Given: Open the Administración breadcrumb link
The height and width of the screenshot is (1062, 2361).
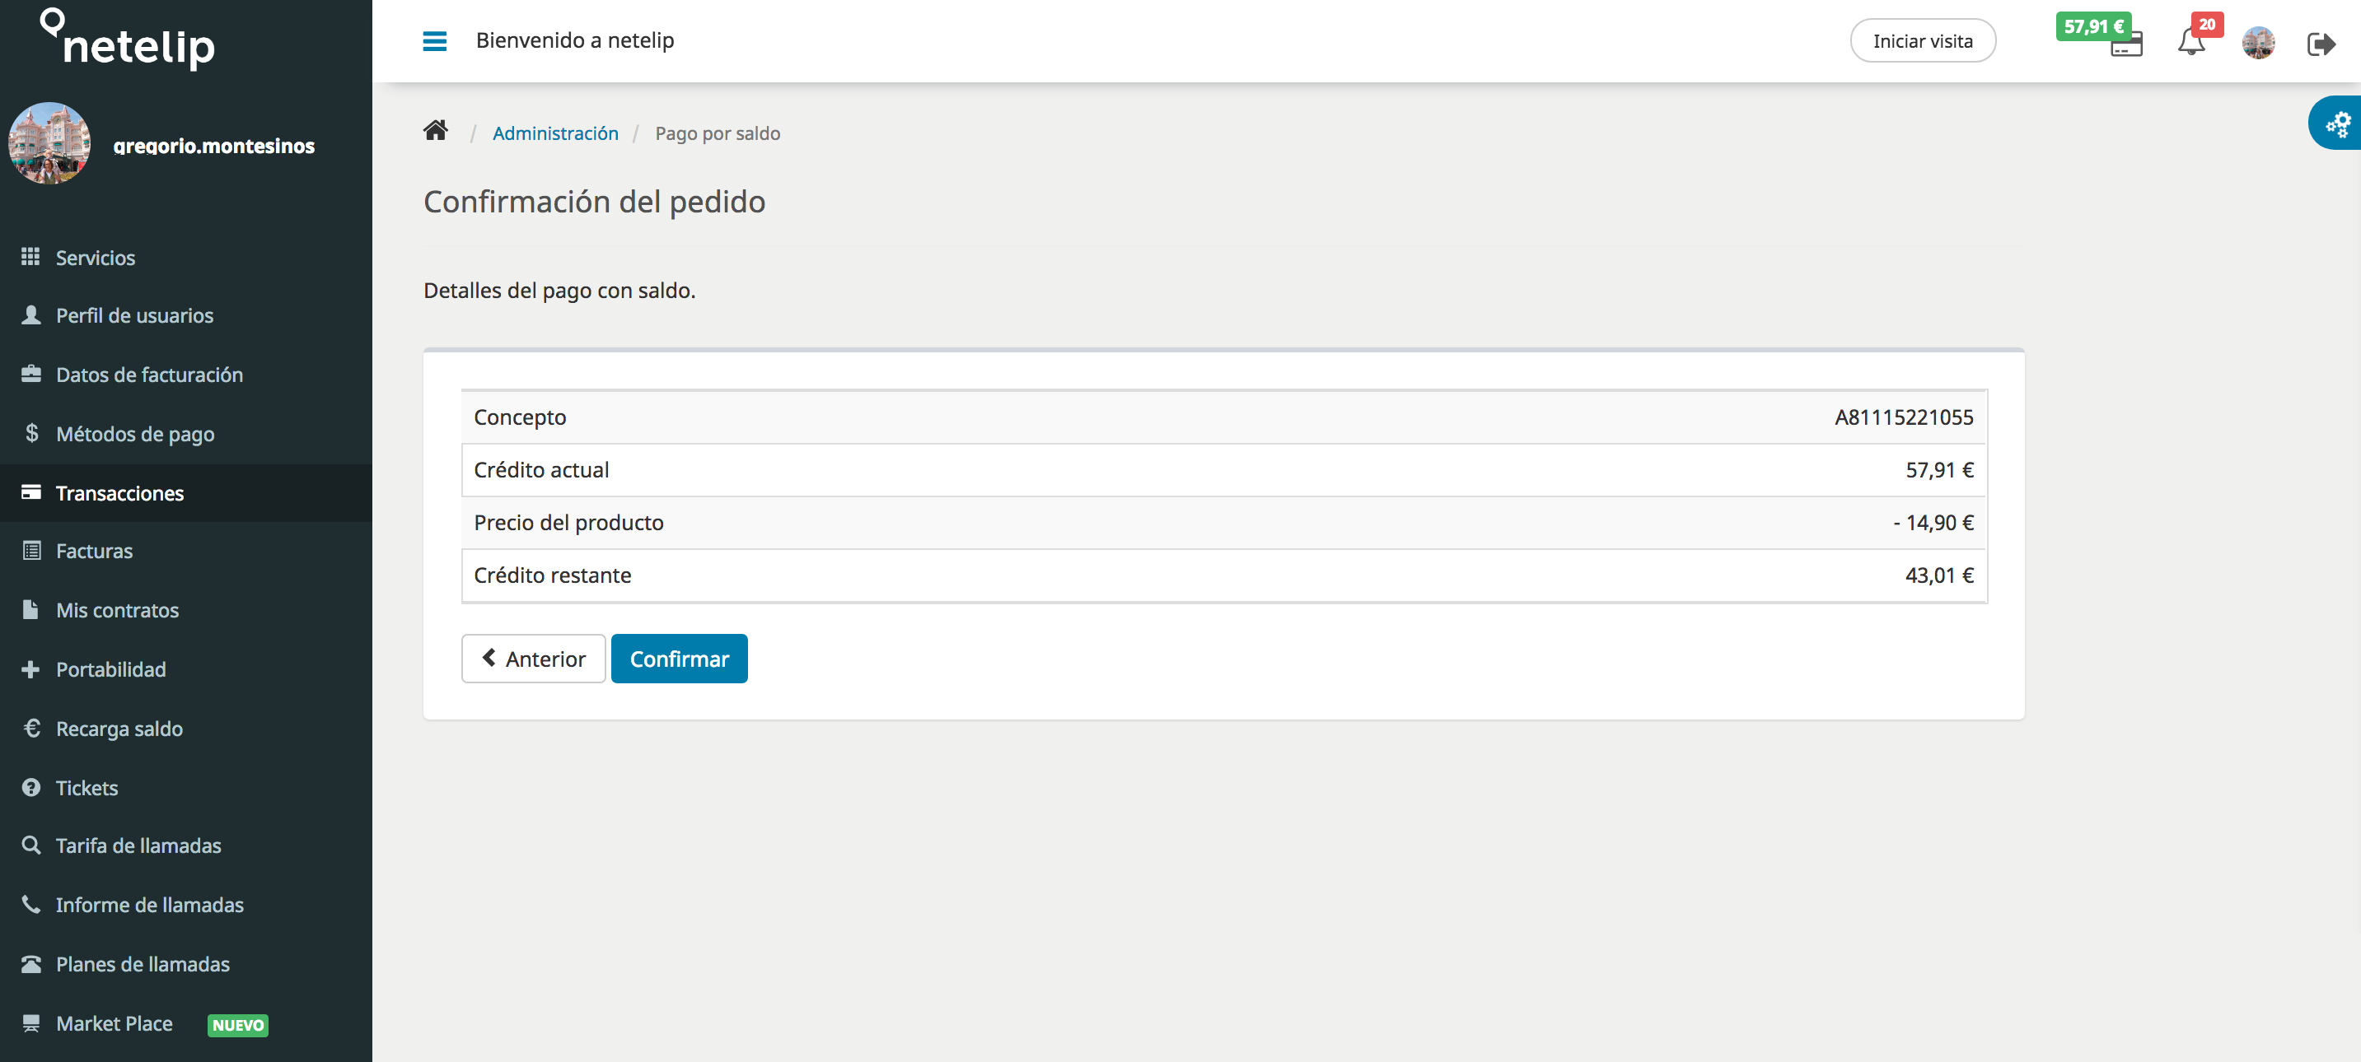Looking at the screenshot, I should point(555,133).
